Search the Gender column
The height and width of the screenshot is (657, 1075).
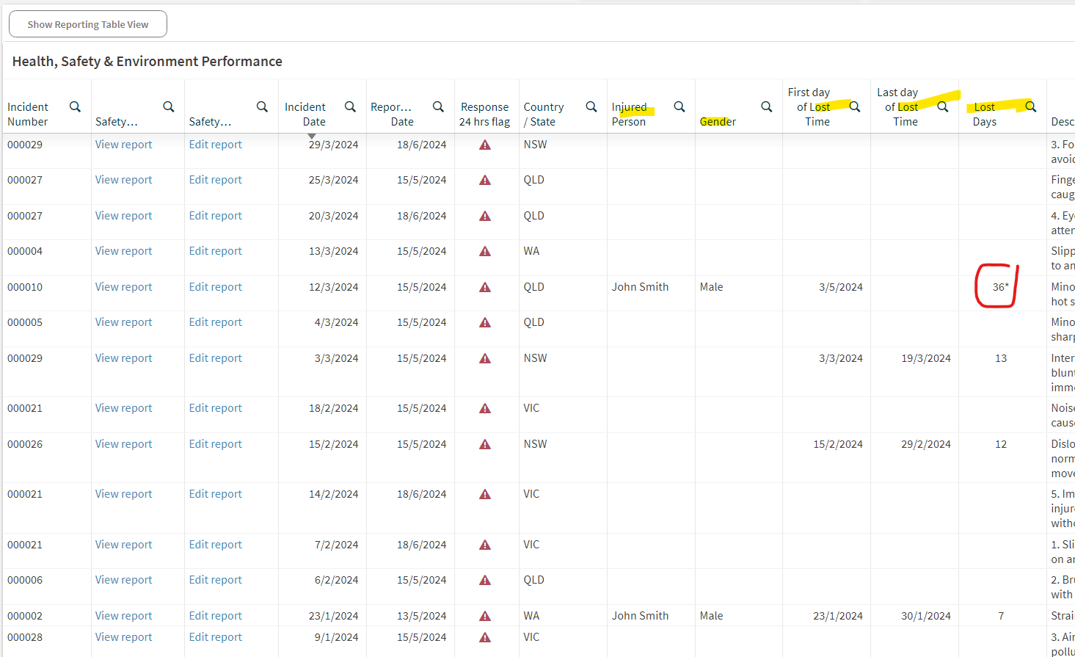(767, 107)
